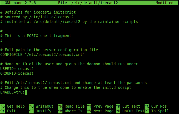Click the GNU nano 2.2.6 version label

pos(21,2)
